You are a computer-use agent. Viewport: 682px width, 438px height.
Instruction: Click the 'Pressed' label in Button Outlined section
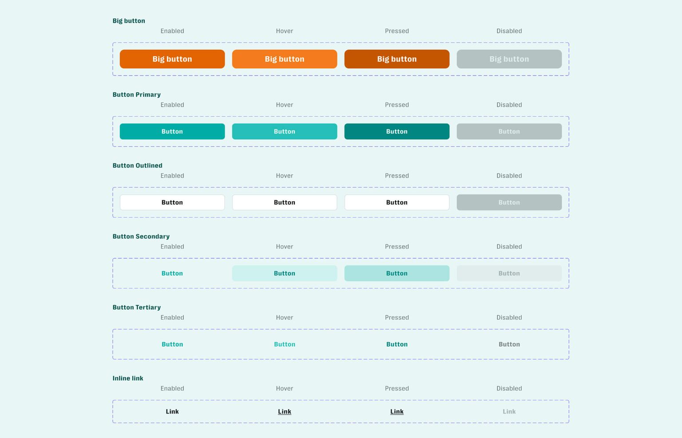click(x=397, y=176)
